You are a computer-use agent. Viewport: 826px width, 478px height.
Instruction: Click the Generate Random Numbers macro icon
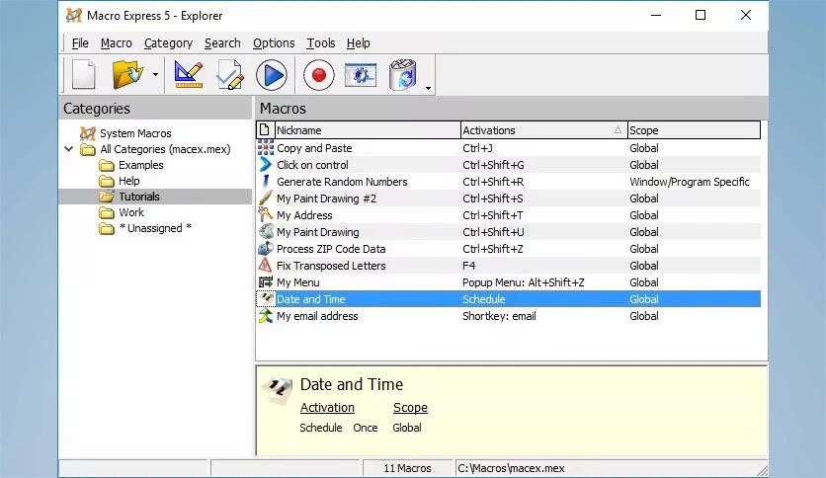(x=266, y=182)
